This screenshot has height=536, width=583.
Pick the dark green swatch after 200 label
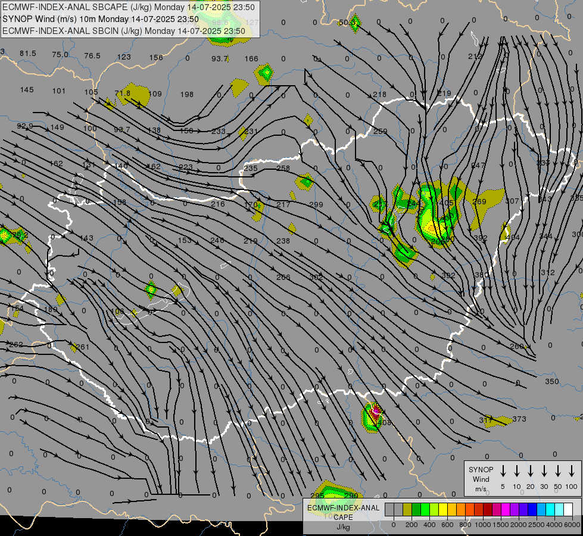416,509
